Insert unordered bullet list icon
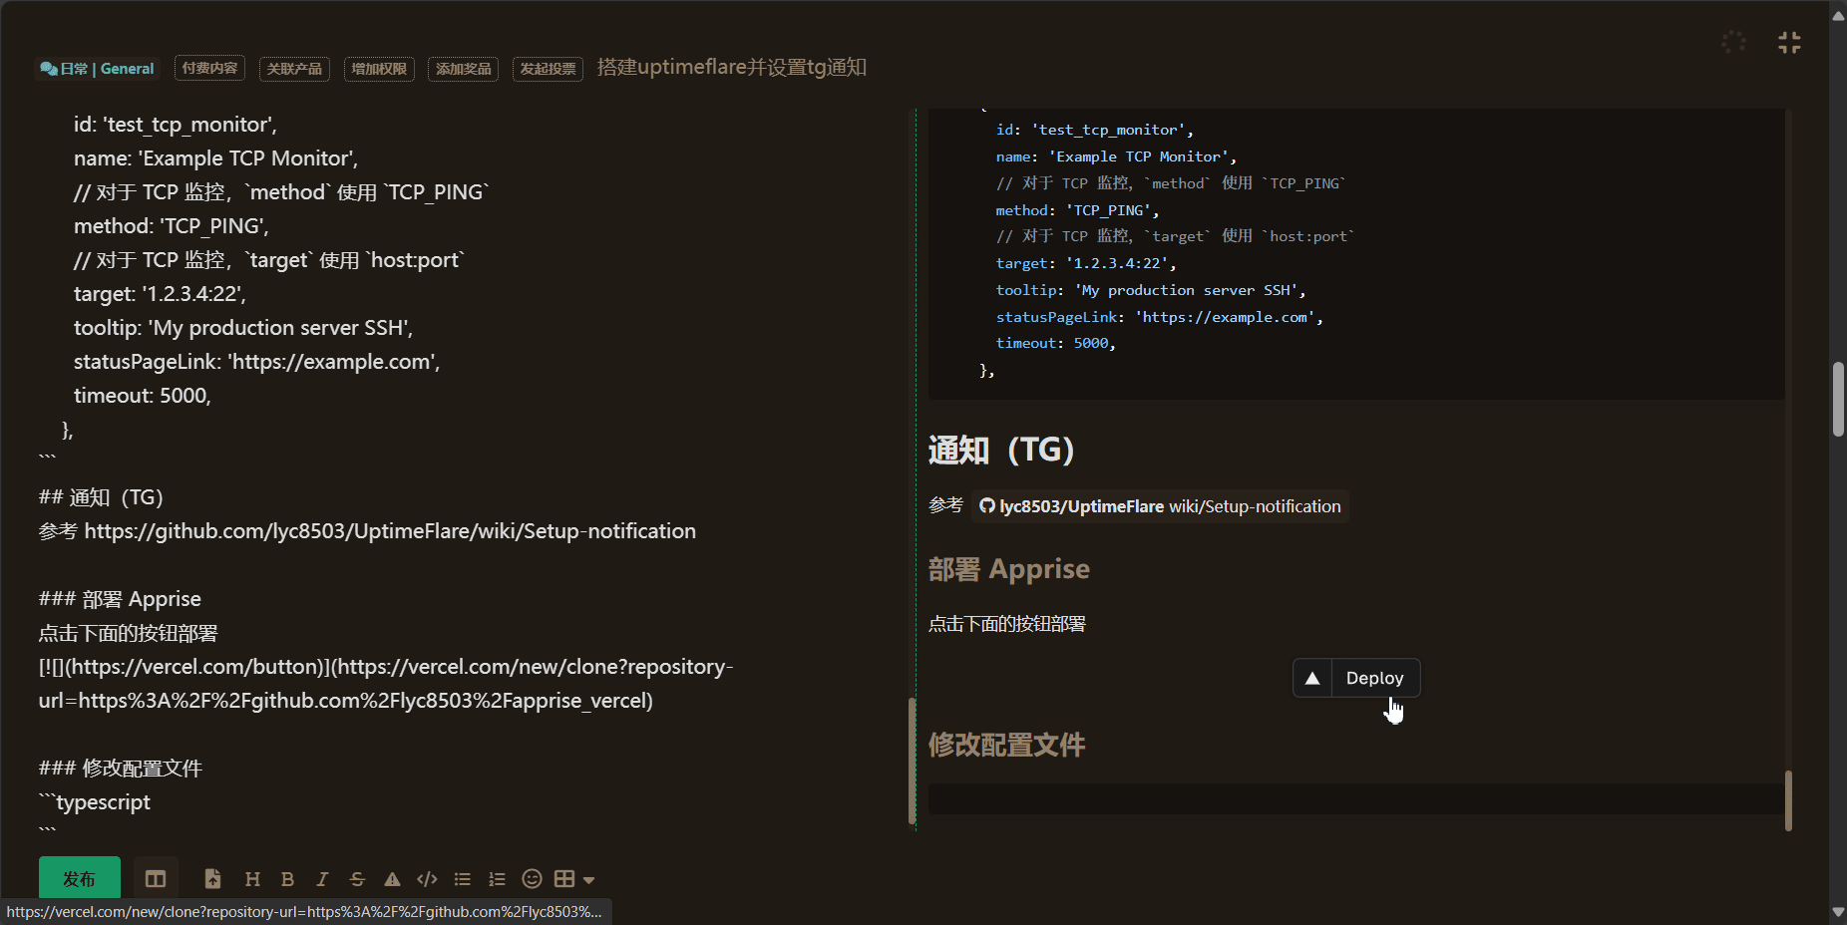The width and height of the screenshot is (1847, 925). [462, 879]
